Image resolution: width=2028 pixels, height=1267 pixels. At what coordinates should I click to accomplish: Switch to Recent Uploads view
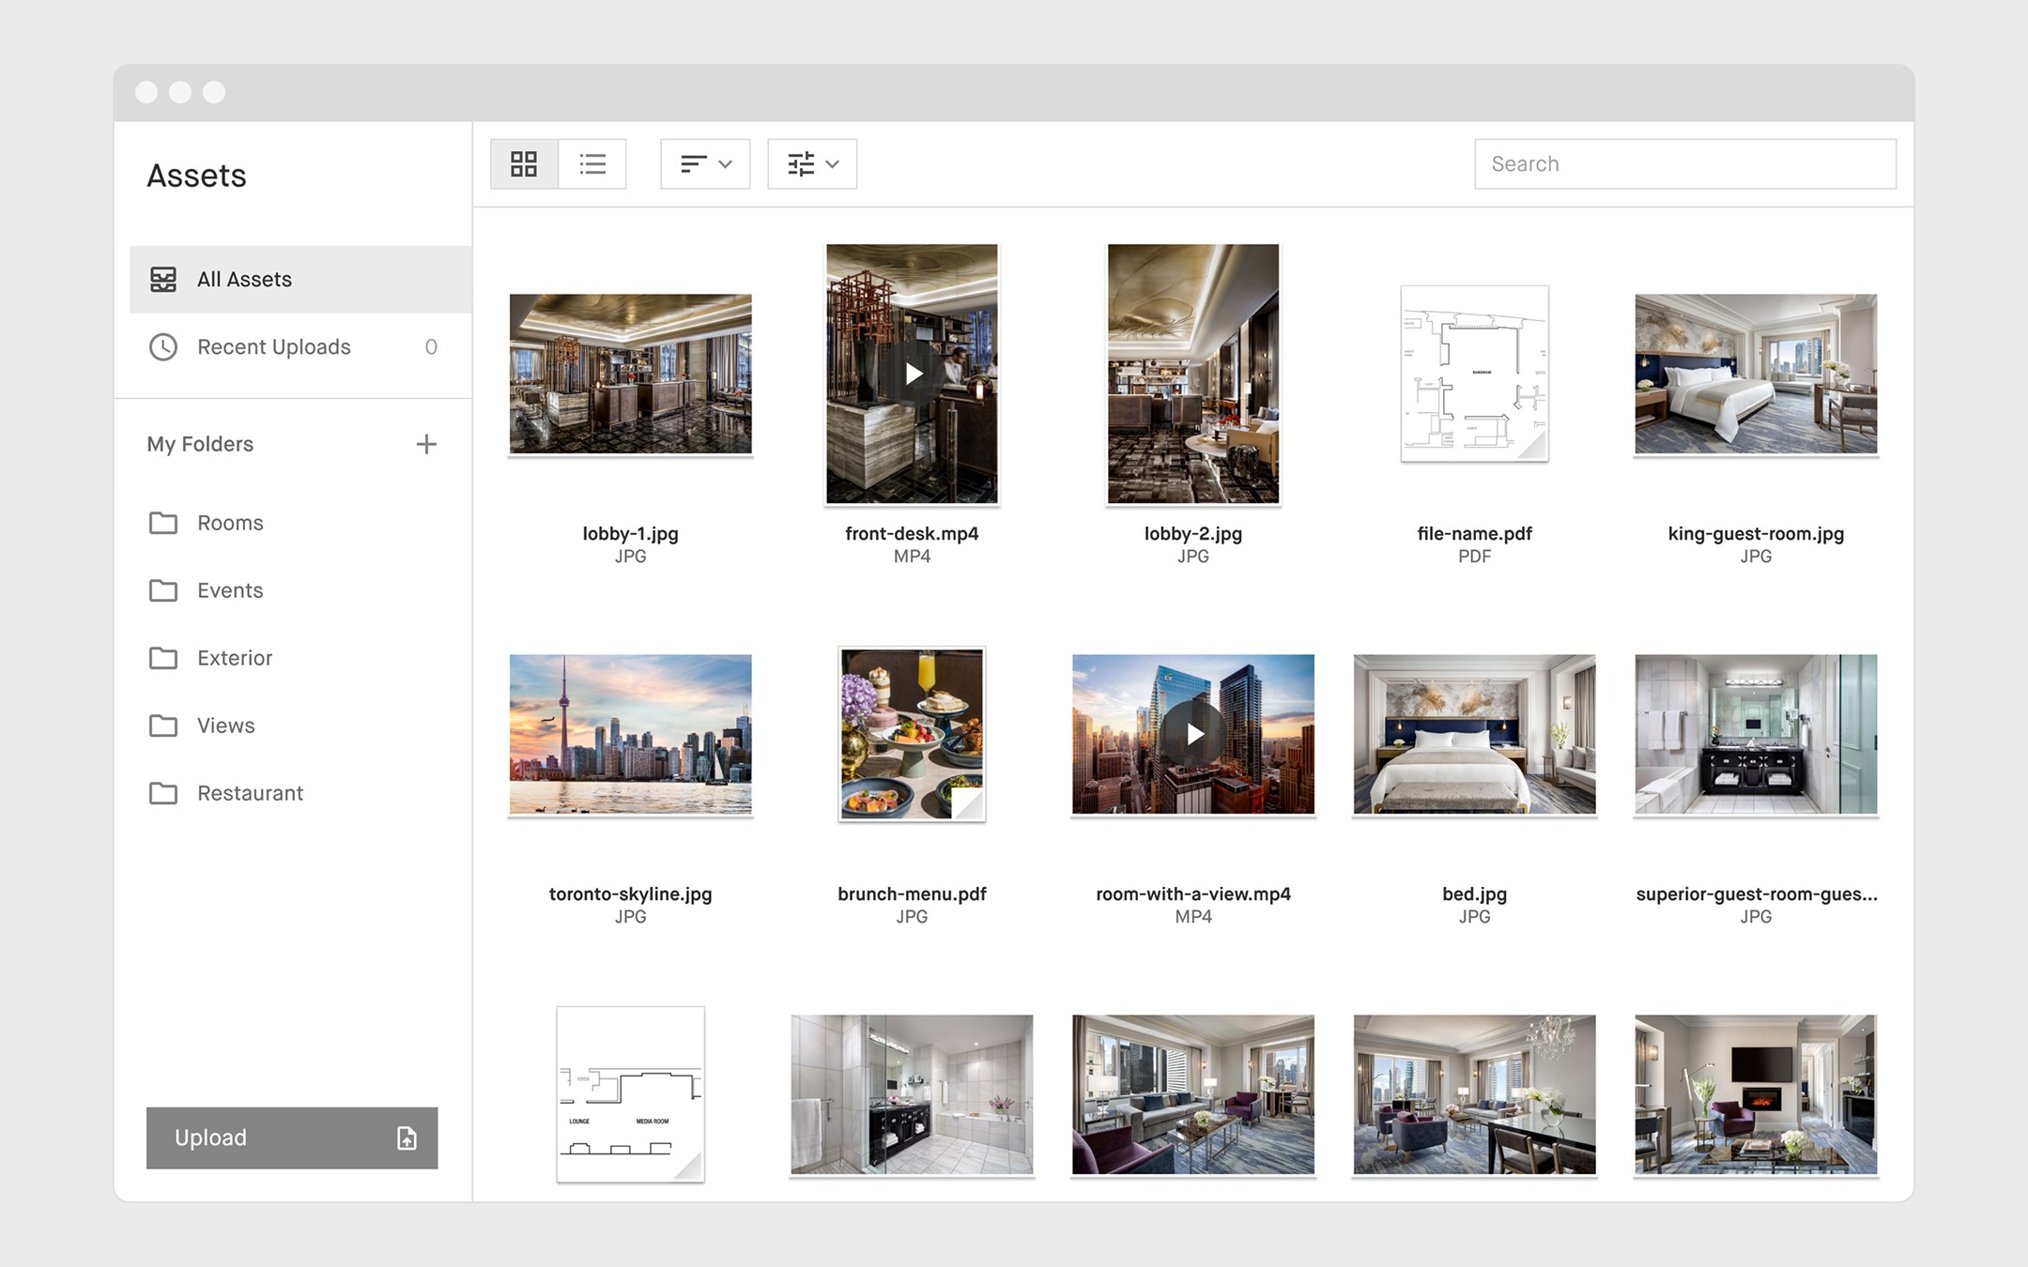coord(272,347)
